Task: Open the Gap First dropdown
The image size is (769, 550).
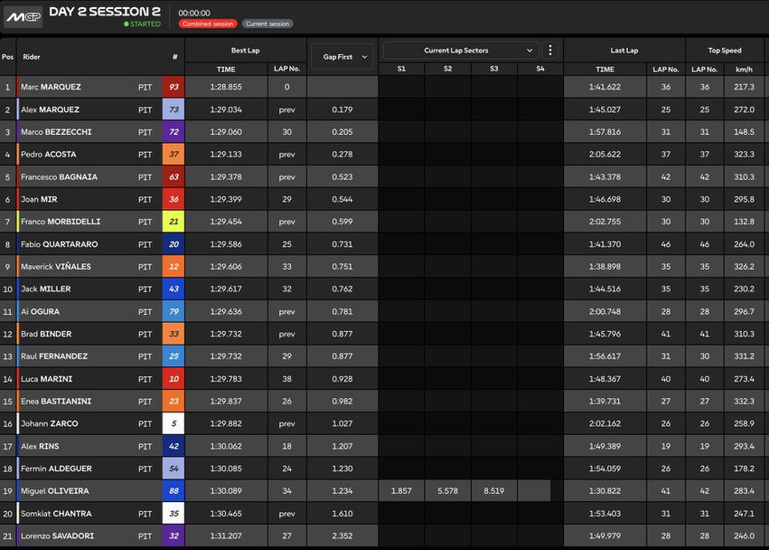Action: coord(342,57)
